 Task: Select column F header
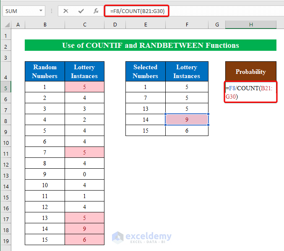click(187, 25)
